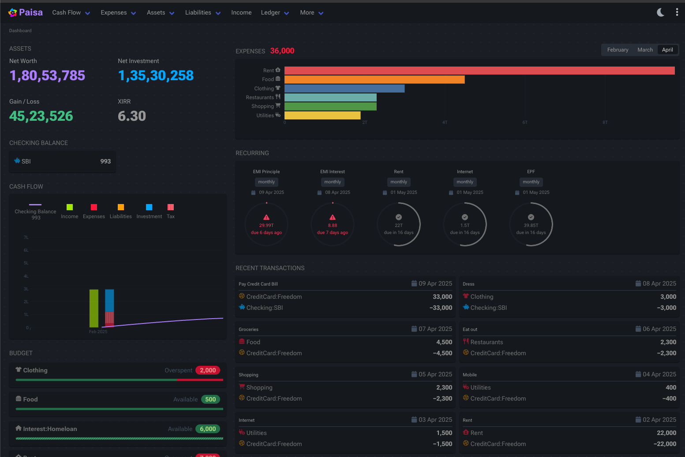
Task: Open the More dropdown in navbar
Action: point(311,13)
